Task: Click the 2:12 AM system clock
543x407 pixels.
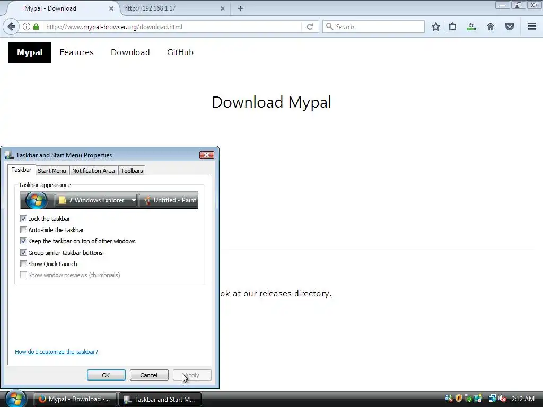Action: tap(522, 399)
